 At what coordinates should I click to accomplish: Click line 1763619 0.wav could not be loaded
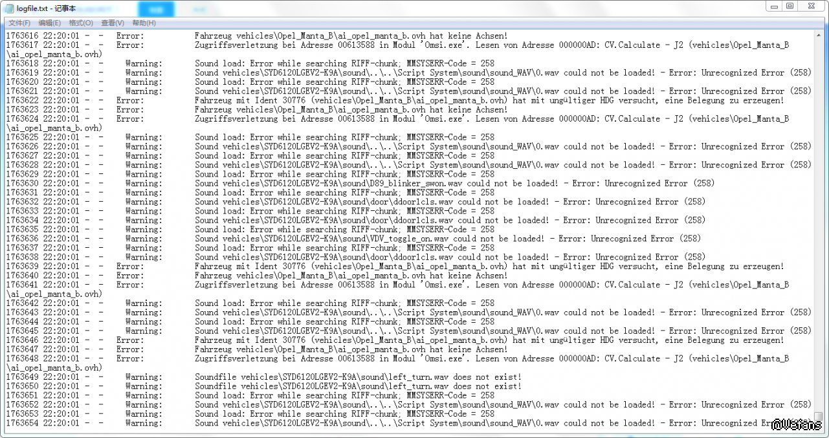(x=503, y=73)
